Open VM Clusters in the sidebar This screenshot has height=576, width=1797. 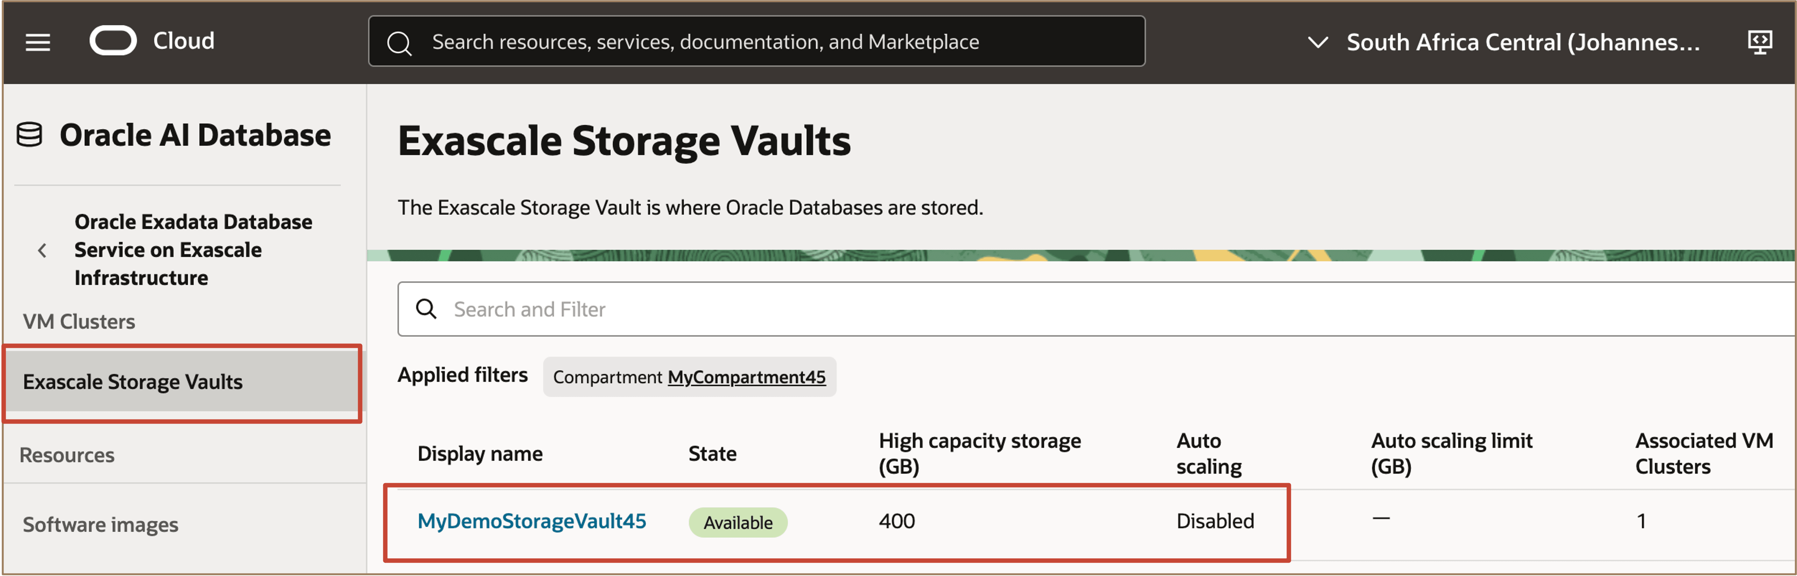point(79,321)
